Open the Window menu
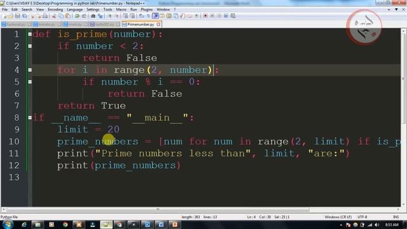 pos(163,10)
